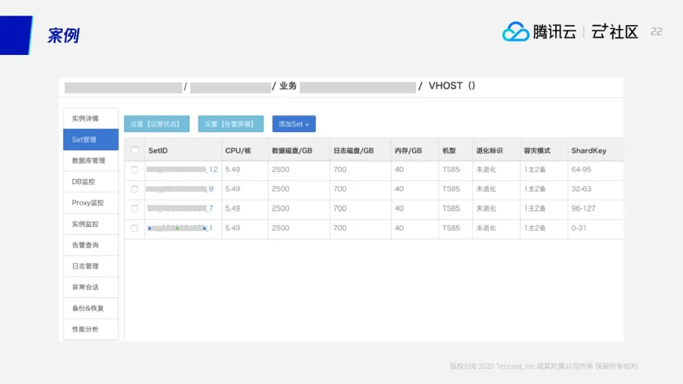The height and width of the screenshot is (384, 683).
Task: Open the 实例详情 sidebar tab
Action: 90,119
